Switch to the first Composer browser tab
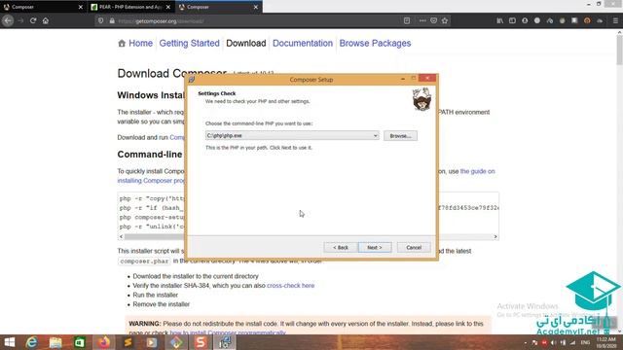Viewport: 623px width, 350px height. 43,7
